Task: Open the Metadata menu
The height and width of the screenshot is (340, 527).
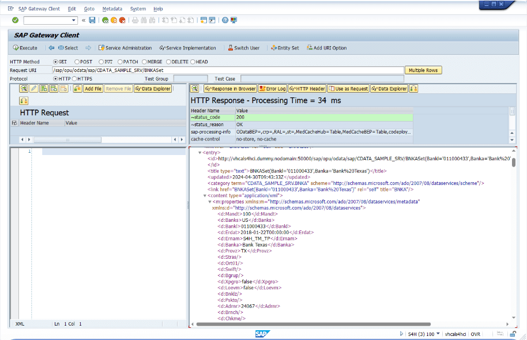Action: coord(112,9)
